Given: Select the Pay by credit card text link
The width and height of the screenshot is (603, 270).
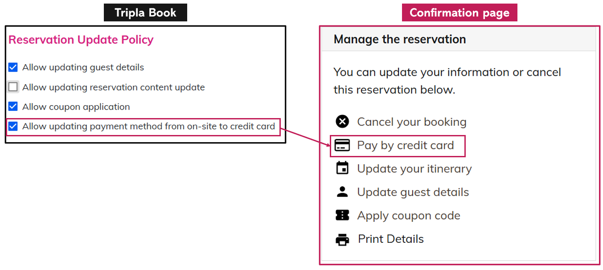Looking at the screenshot, I should pyautogui.click(x=405, y=145).
